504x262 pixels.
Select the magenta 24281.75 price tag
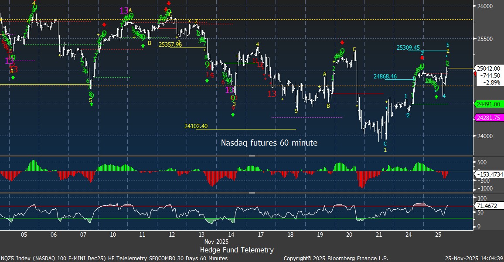(x=488, y=118)
